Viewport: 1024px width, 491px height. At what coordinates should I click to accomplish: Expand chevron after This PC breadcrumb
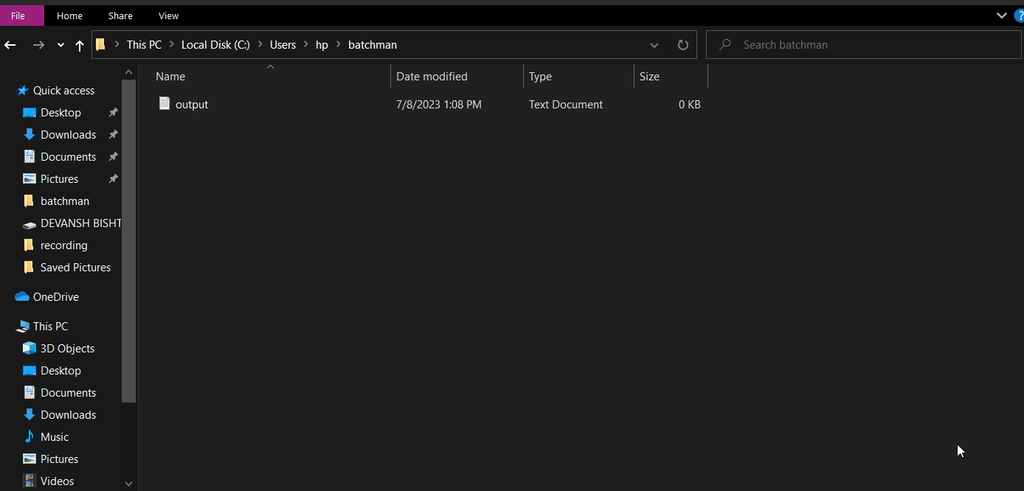point(171,45)
